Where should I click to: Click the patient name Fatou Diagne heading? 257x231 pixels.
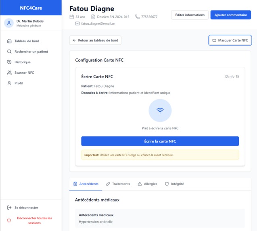(x=92, y=8)
